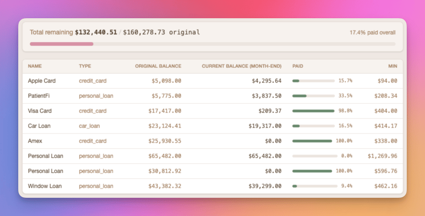Click the $1,269.96 minimum payment value
The image size is (425, 216).
(382, 156)
